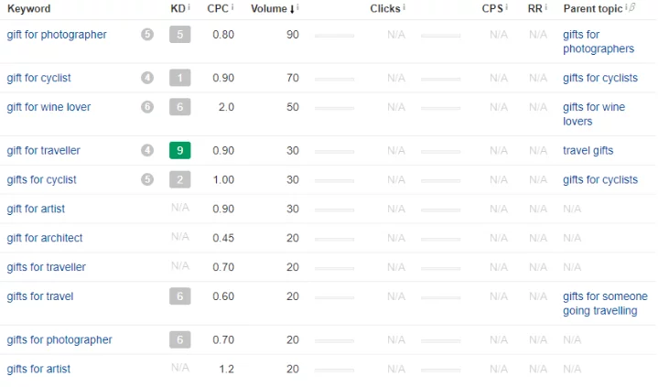This screenshot has width=658, height=387.
Task: Open the 'gift for architect' keyword link
Action: point(45,238)
